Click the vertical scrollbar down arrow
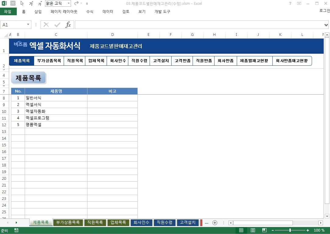This screenshot has height=234, width=330. [x=327, y=216]
